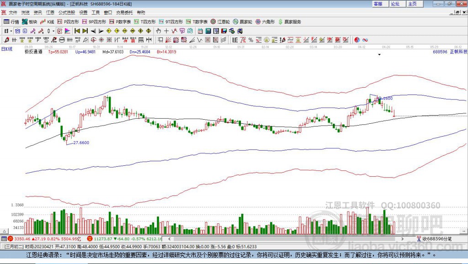Viewport: 468px width, 264px height.
Task: Open the T四方形 tool
Action: (145, 22)
